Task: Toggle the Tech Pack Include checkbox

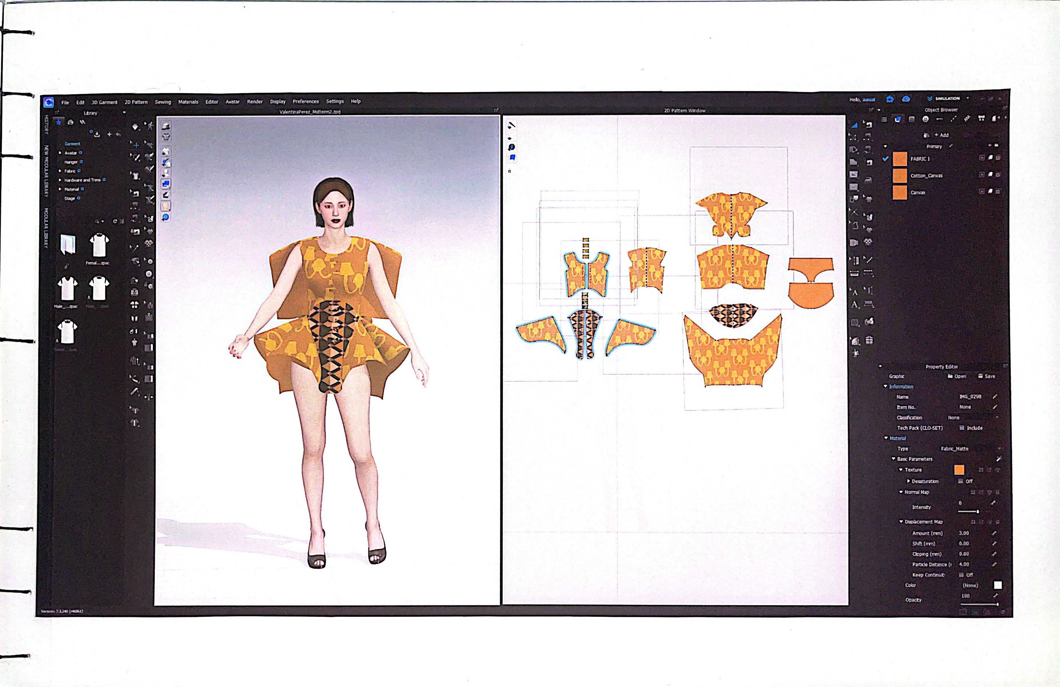Action: [x=962, y=428]
